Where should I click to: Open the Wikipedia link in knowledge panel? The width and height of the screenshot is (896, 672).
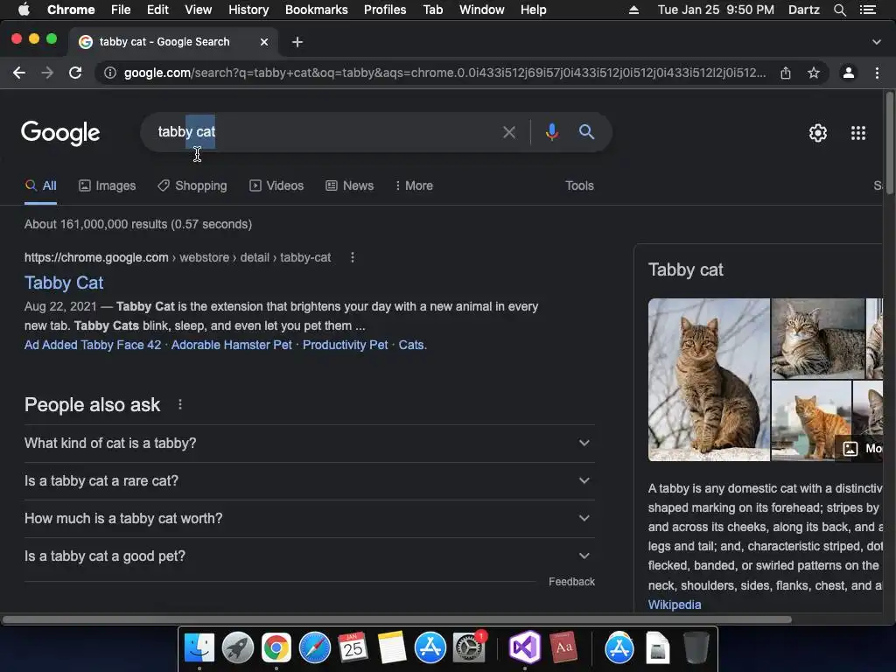coord(675,605)
